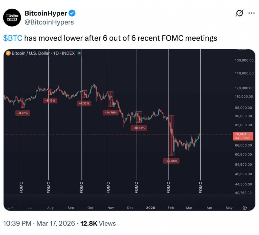The width and height of the screenshot is (259, 235).
Task: Select the 2026 label on the time axis
Action: point(150,208)
